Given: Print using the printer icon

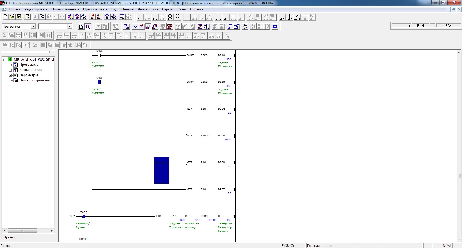Looking at the screenshot, I should coord(27,17).
